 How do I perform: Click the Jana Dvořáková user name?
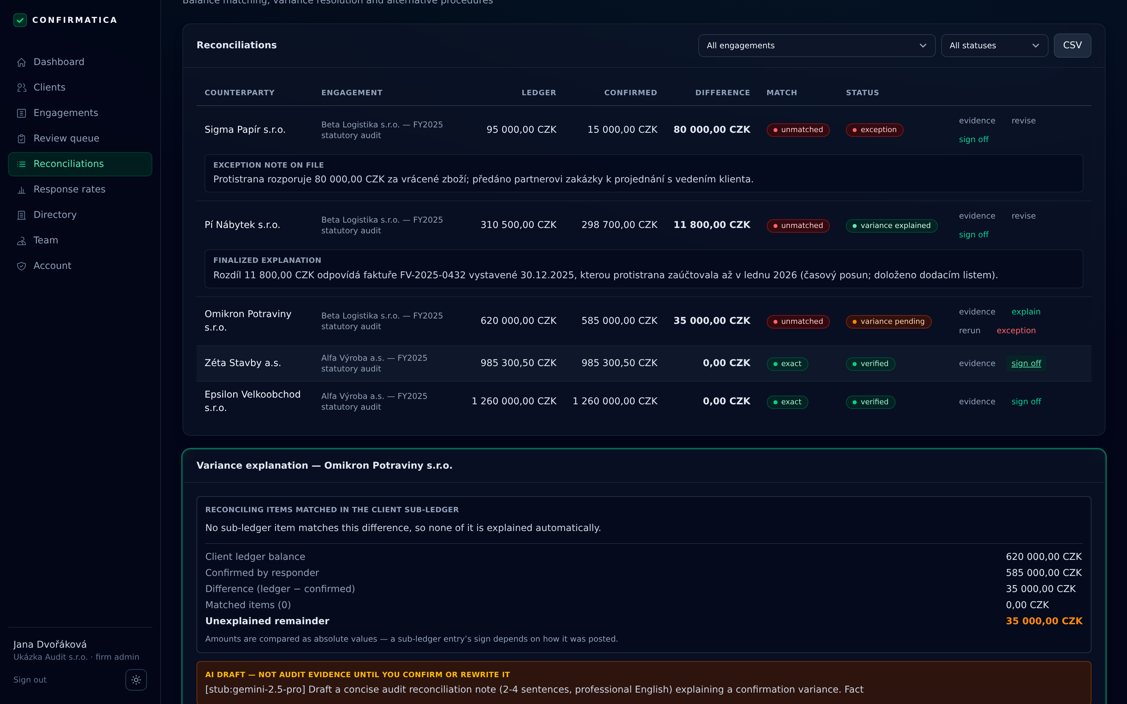(50, 644)
